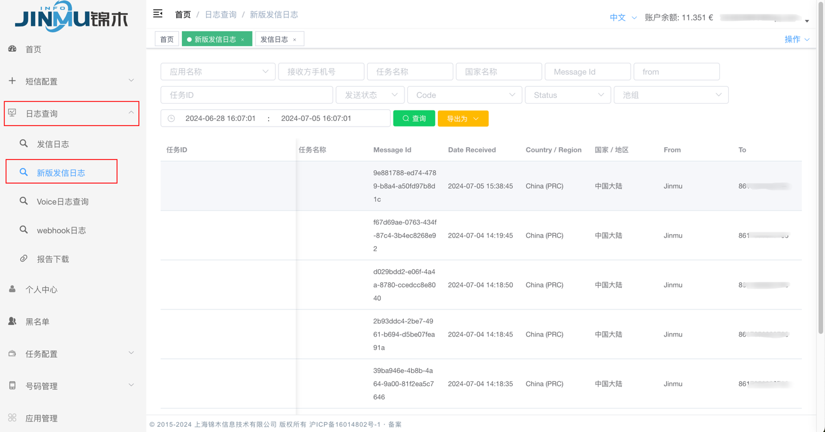This screenshot has width=825, height=432.
Task: Open webhook日志 in the sidebar
Action: [x=62, y=230]
